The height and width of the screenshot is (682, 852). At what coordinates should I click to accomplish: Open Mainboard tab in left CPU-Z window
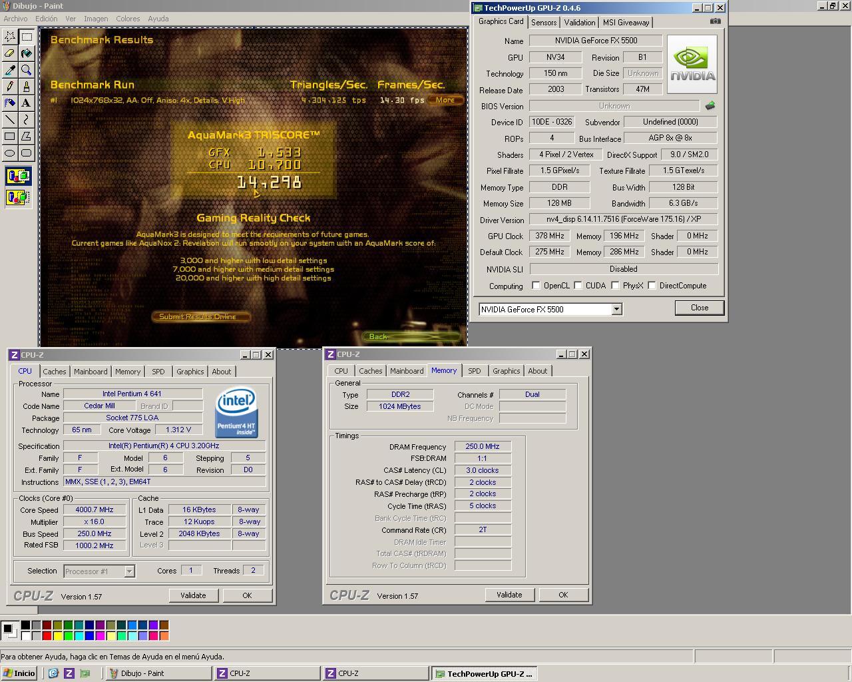click(x=91, y=372)
